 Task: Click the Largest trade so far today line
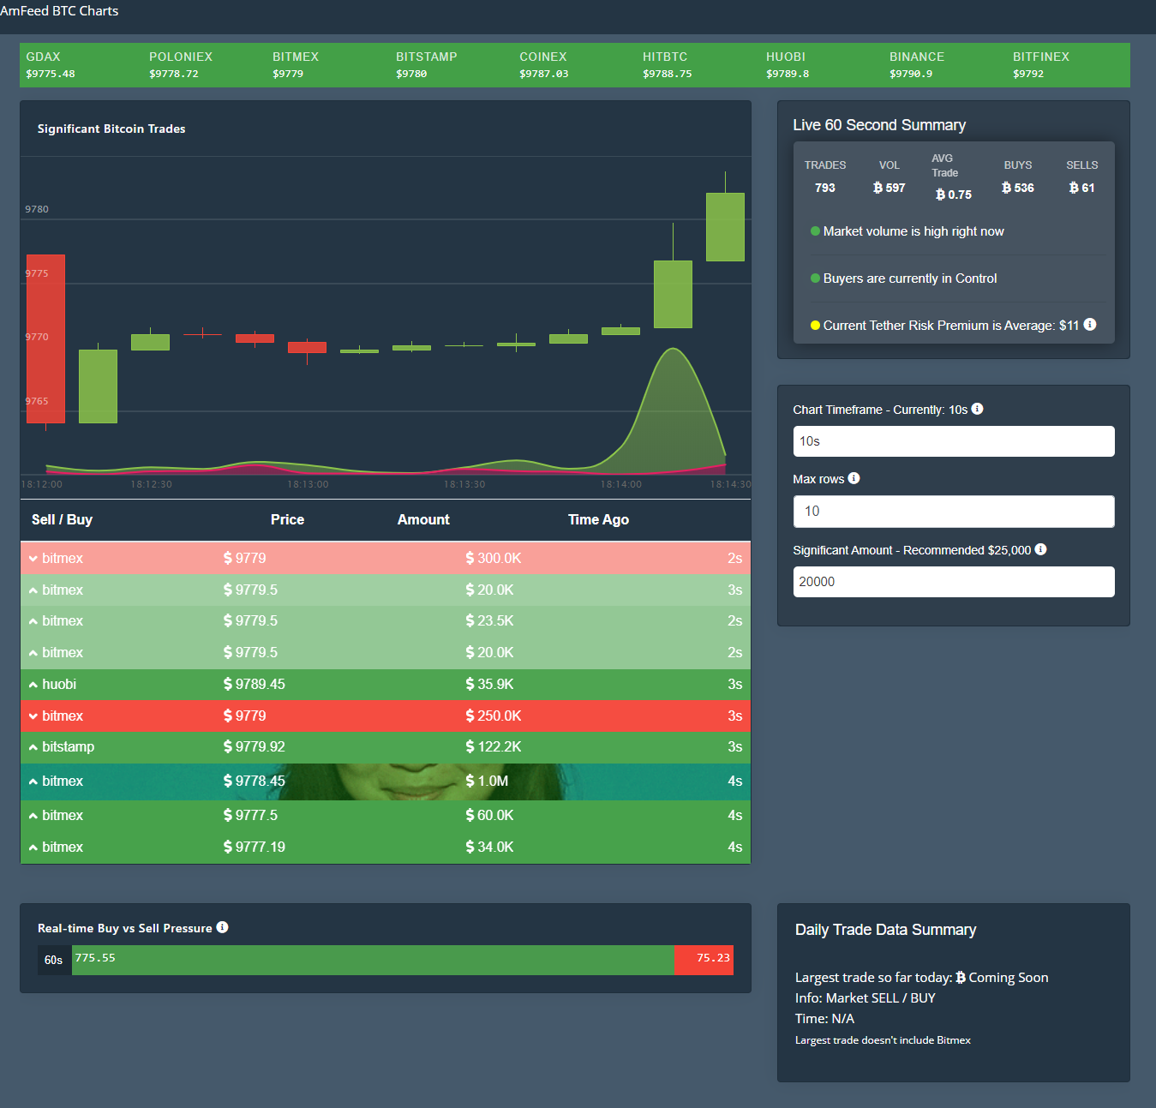point(922,978)
